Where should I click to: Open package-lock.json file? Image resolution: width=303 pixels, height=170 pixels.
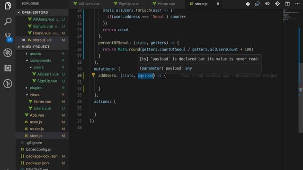tap(42, 156)
